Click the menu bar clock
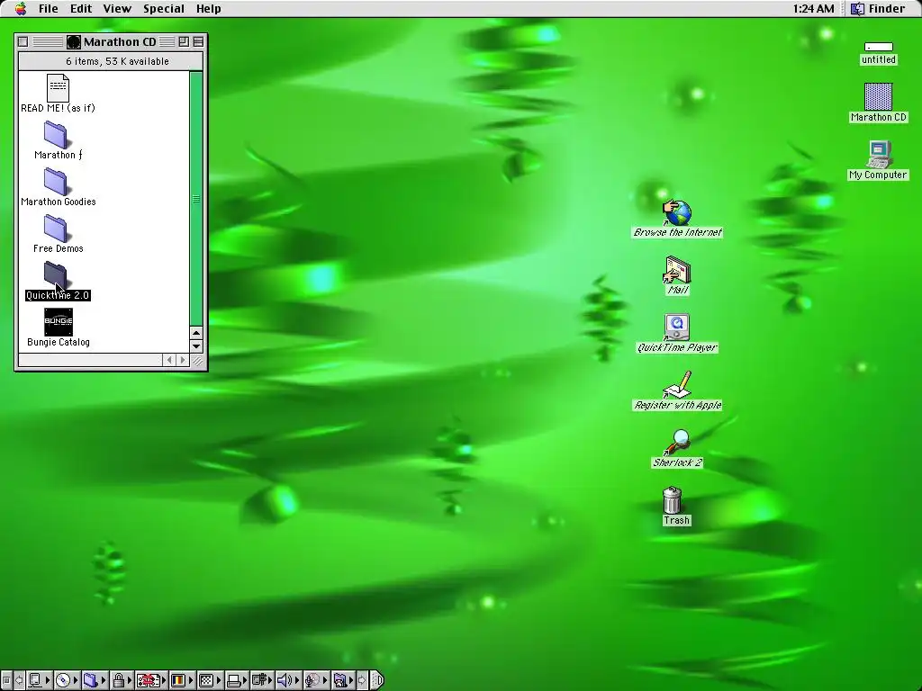 point(813,9)
